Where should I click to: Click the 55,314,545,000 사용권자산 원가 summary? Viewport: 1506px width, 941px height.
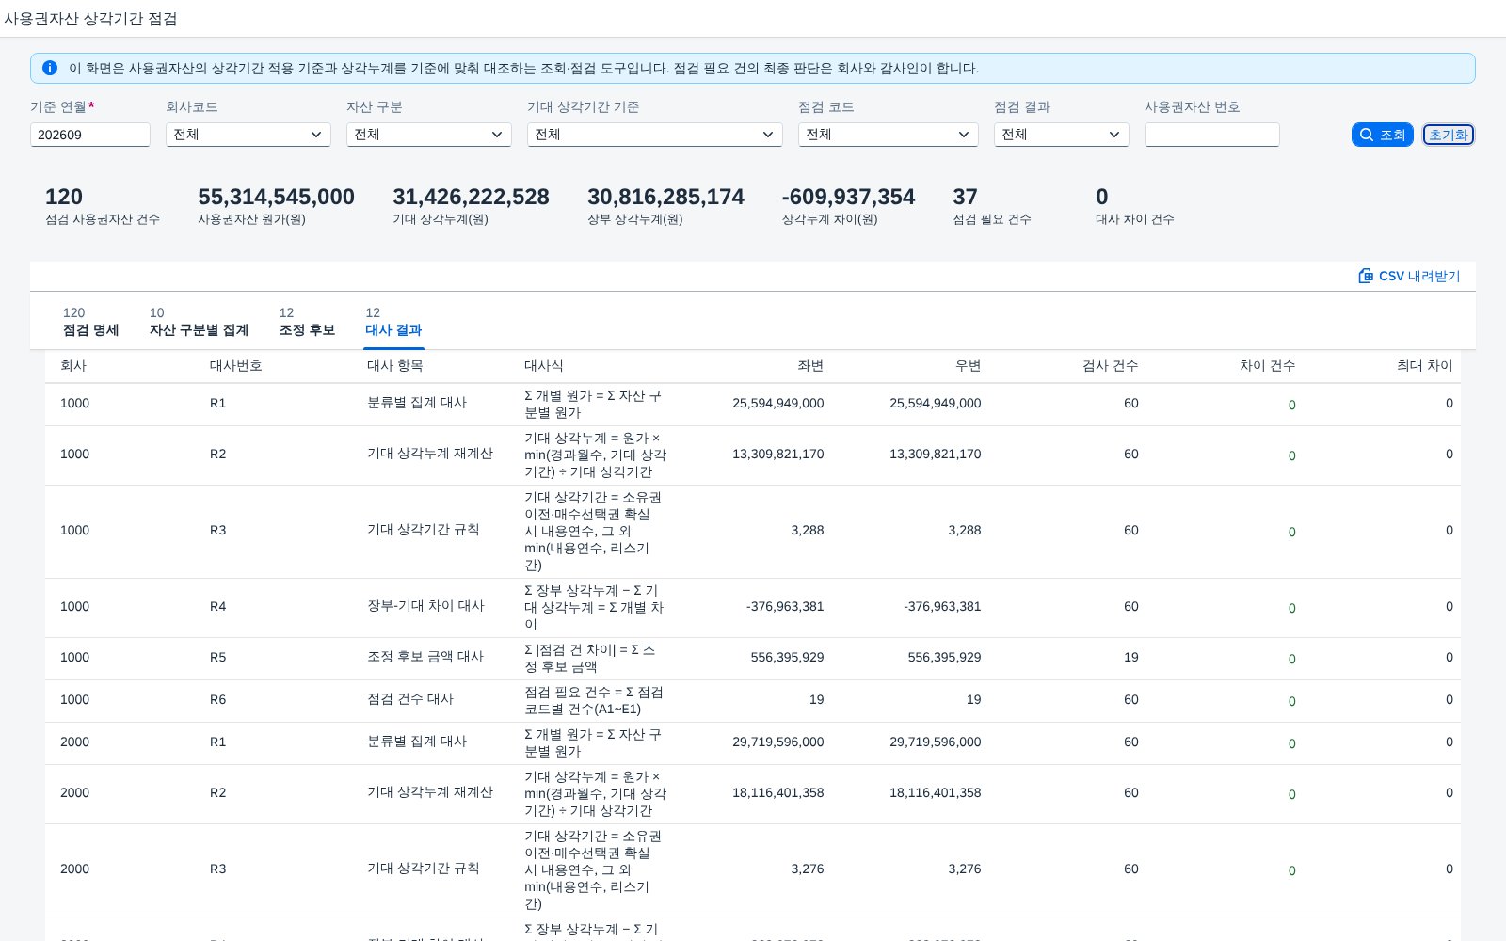tap(276, 206)
